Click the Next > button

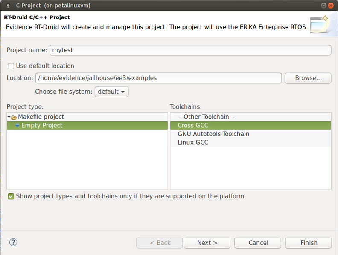pyautogui.click(x=207, y=243)
